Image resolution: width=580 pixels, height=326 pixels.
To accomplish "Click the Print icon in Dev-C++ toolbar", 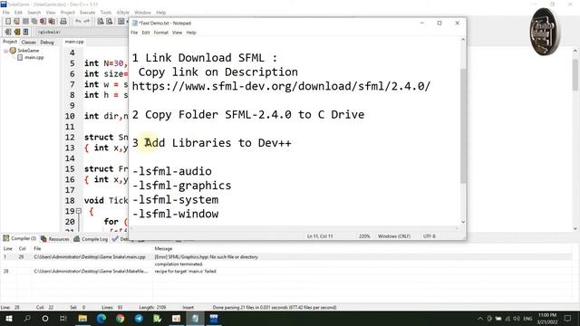I will click(63, 22).
